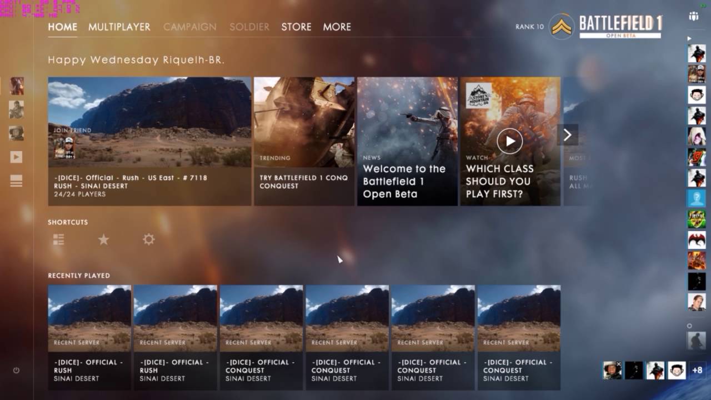Screen dimensions: 711x400
Task: Click the power icon at bottom left
Action: 16,370
